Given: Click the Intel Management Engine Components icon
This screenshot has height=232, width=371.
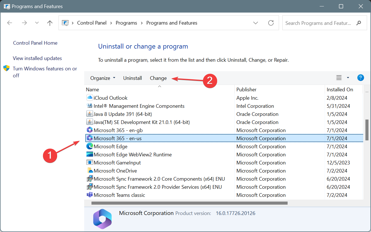Looking at the screenshot, I should click(89, 106).
